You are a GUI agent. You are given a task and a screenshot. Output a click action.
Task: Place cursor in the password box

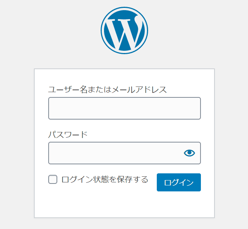[115, 153]
